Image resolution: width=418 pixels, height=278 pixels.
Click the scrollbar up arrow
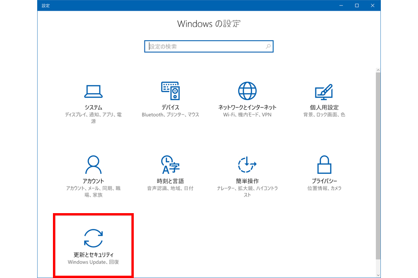(x=378, y=70)
